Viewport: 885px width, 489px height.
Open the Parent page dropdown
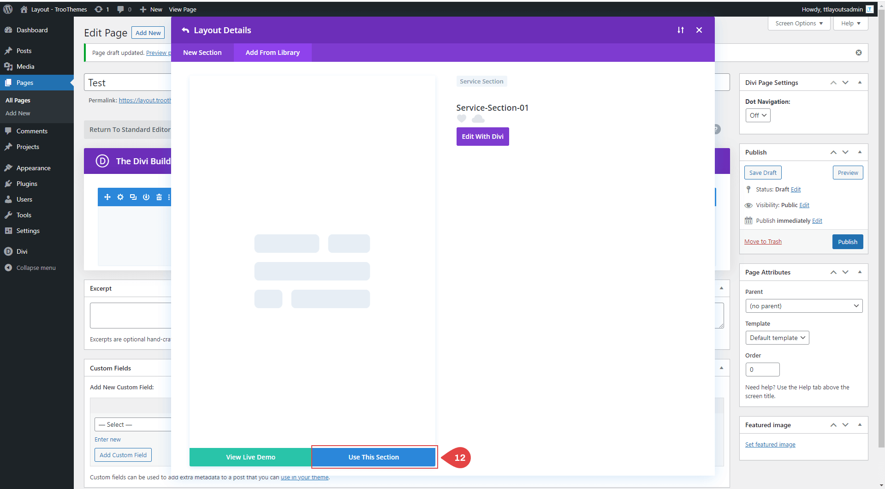tap(804, 306)
